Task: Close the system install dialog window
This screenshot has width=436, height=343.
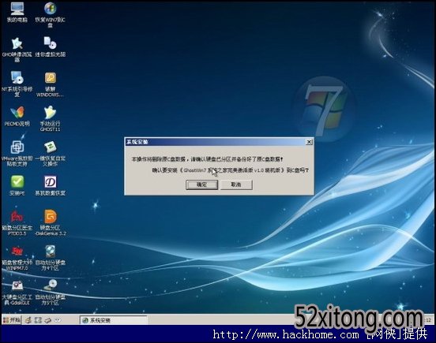Action: [309, 142]
